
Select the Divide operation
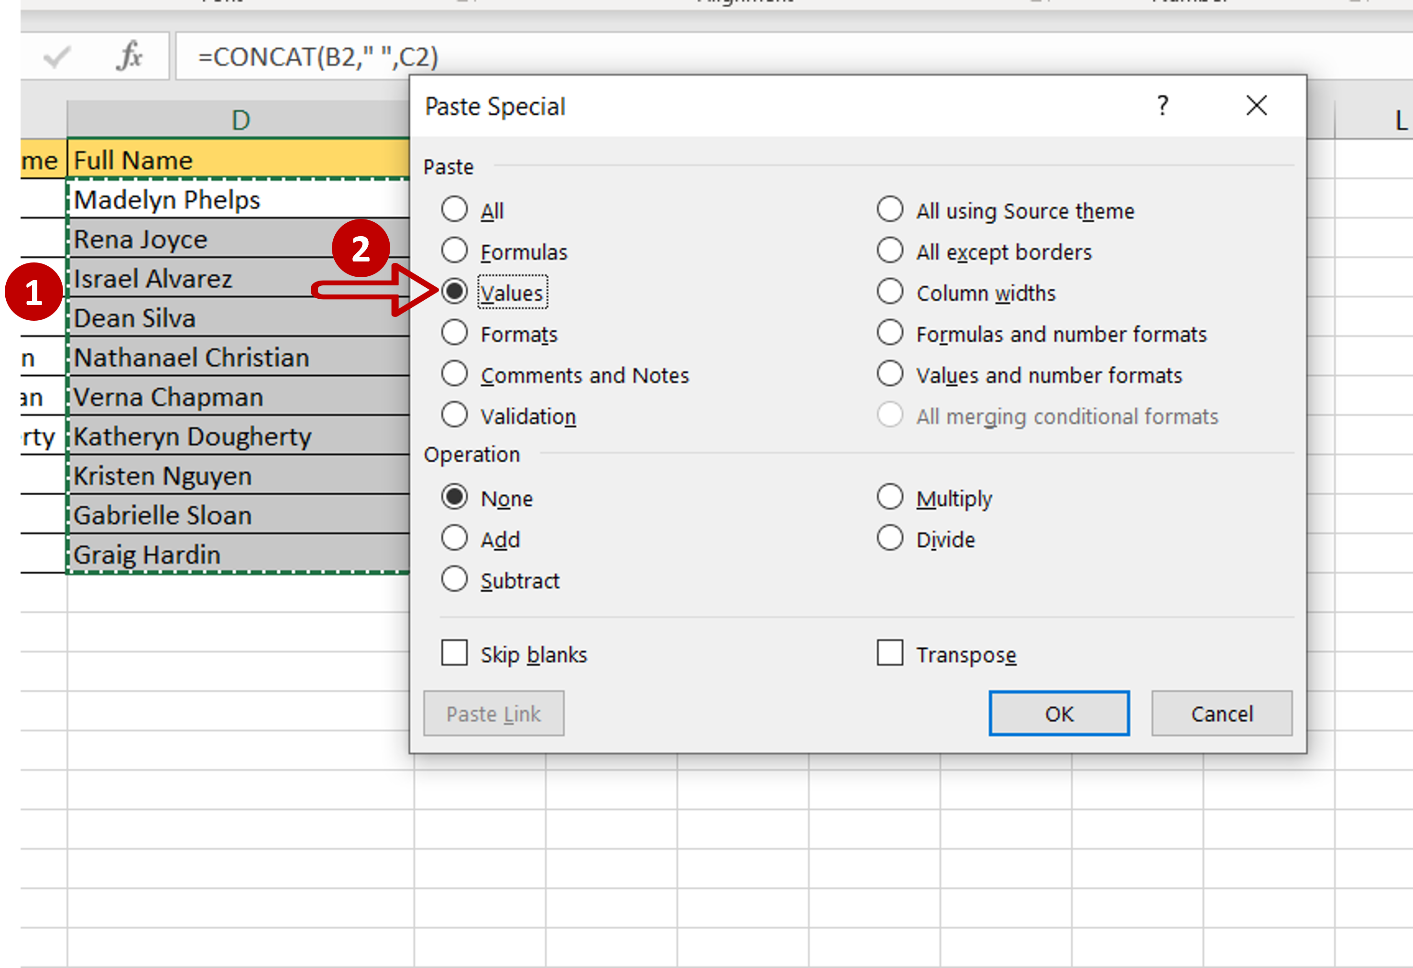click(x=889, y=538)
